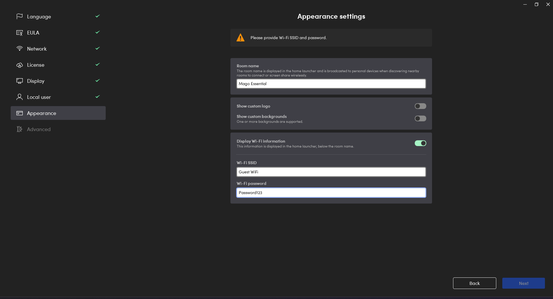Edit the Room name field

pos(331,84)
